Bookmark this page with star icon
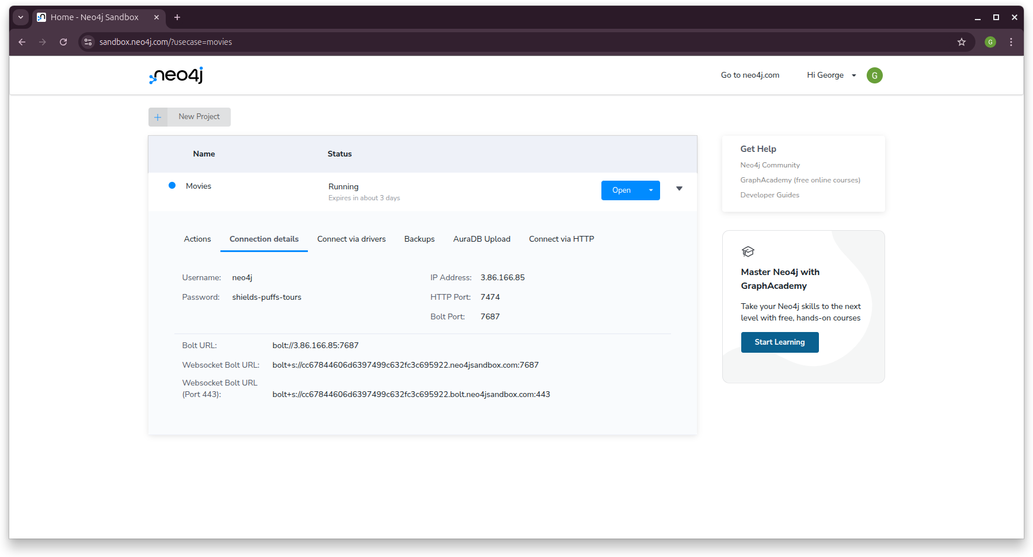The width and height of the screenshot is (1033, 557). tap(961, 42)
